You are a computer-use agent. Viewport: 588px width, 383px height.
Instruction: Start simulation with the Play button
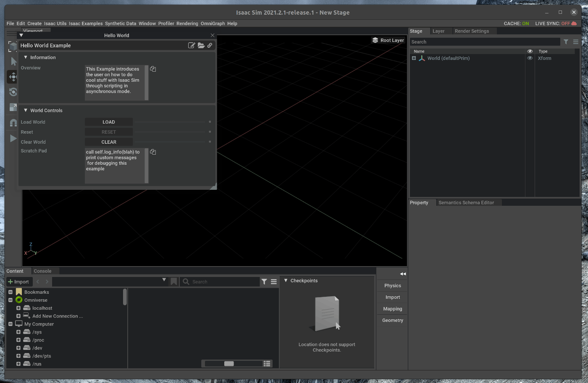pos(13,138)
